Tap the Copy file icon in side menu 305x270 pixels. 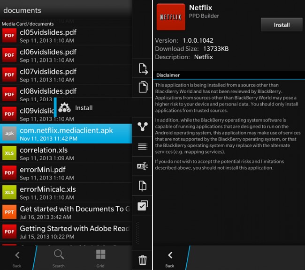[144, 87]
